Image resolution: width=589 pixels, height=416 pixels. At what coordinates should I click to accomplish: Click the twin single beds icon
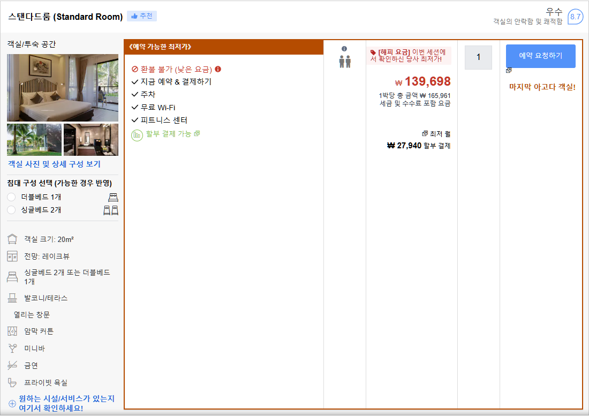click(111, 210)
